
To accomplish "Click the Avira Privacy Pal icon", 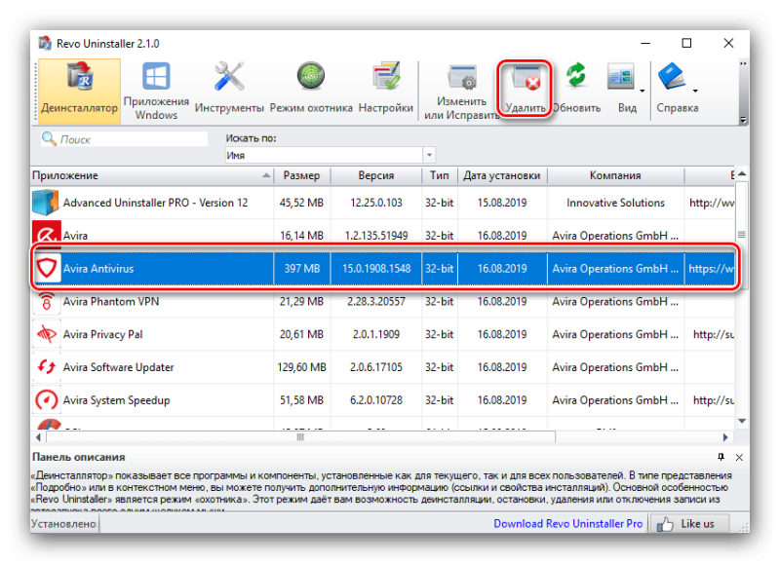I will point(47,334).
